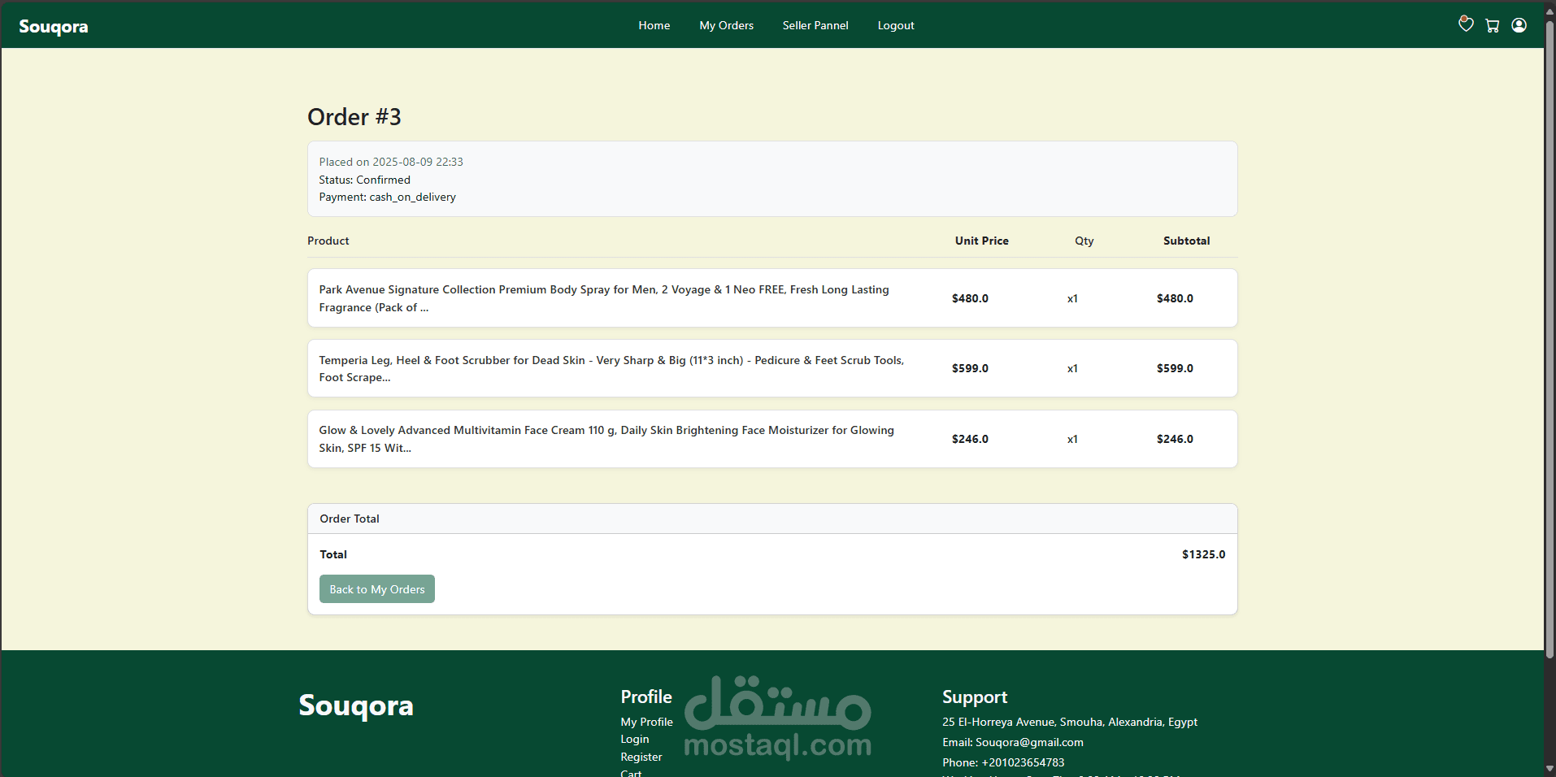Click the Souqora@gmail.com email text
Image resolution: width=1556 pixels, height=777 pixels.
(1029, 742)
